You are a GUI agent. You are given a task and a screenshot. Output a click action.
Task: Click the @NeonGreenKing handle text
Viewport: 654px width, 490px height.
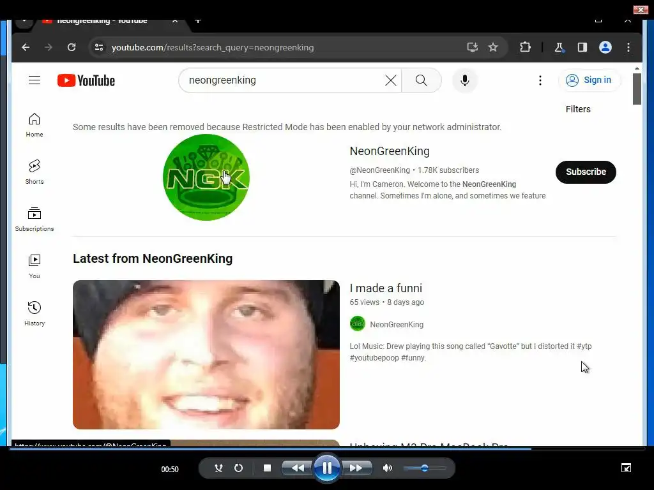coord(379,170)
